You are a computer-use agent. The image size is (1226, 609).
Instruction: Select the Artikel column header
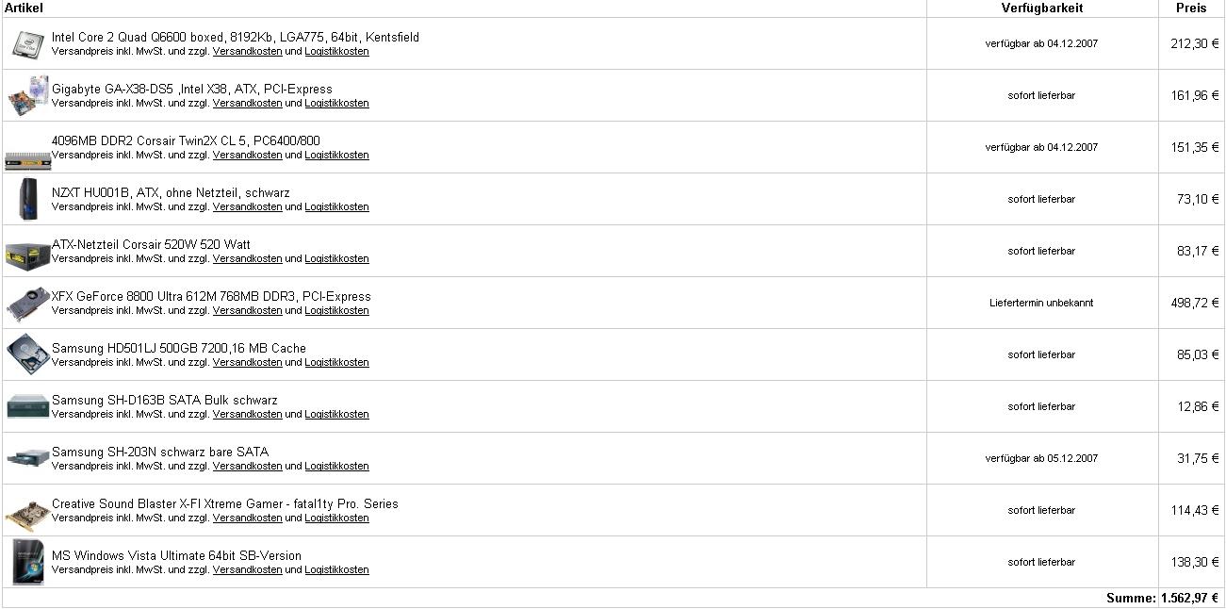[24, 8]
